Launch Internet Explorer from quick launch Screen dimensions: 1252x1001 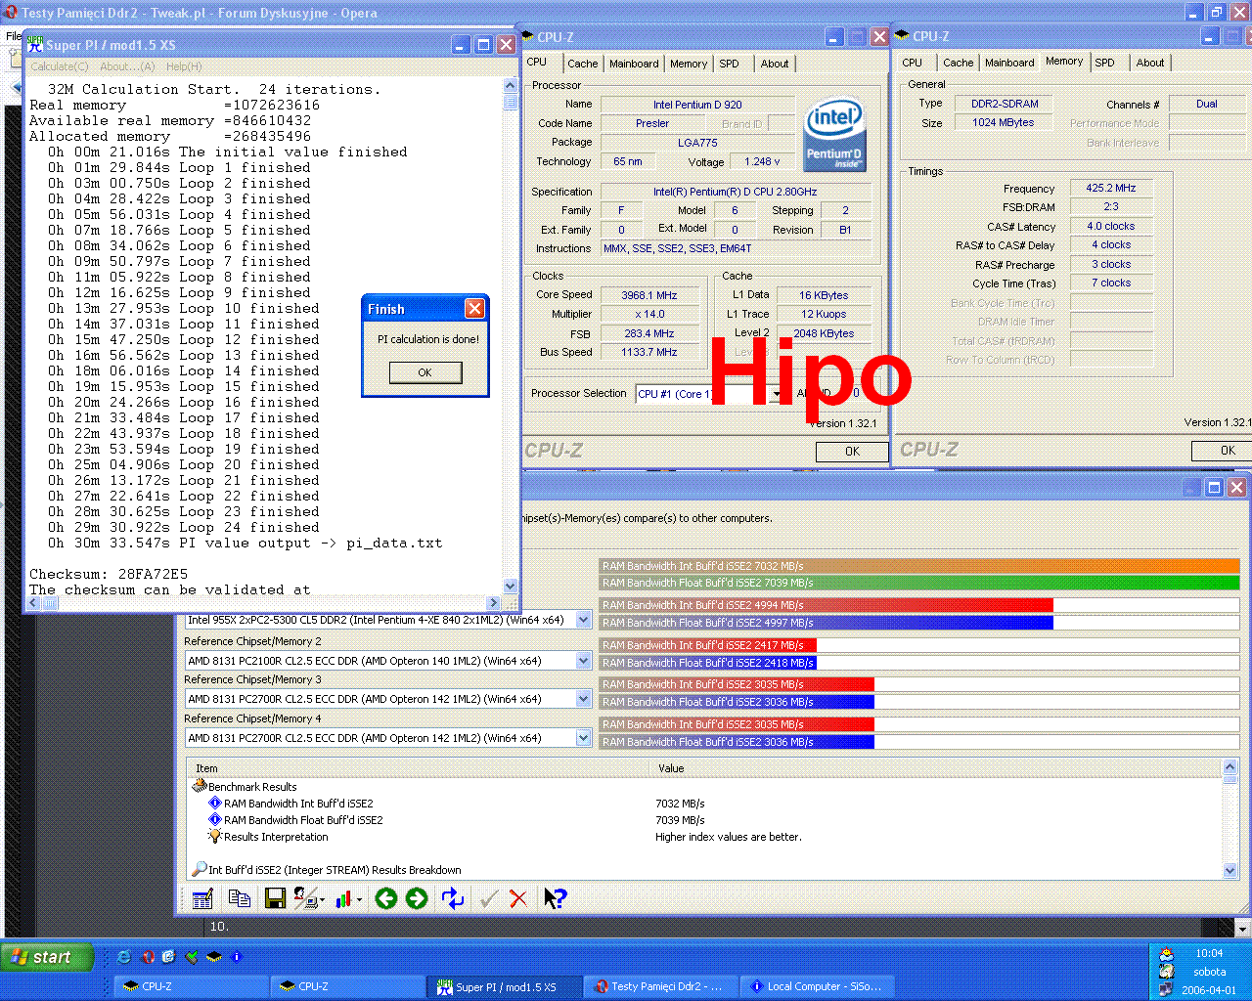pos(123,957)
